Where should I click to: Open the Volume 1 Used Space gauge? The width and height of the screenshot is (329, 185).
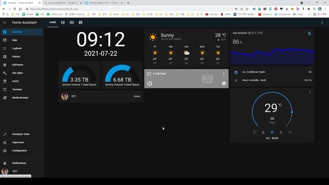(x=79, y=75)
